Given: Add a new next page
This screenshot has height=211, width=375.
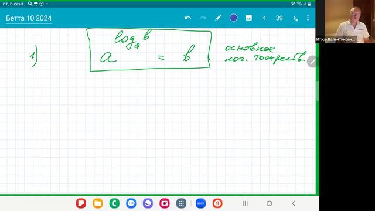Looking at the screenshot, I should 295,18.
